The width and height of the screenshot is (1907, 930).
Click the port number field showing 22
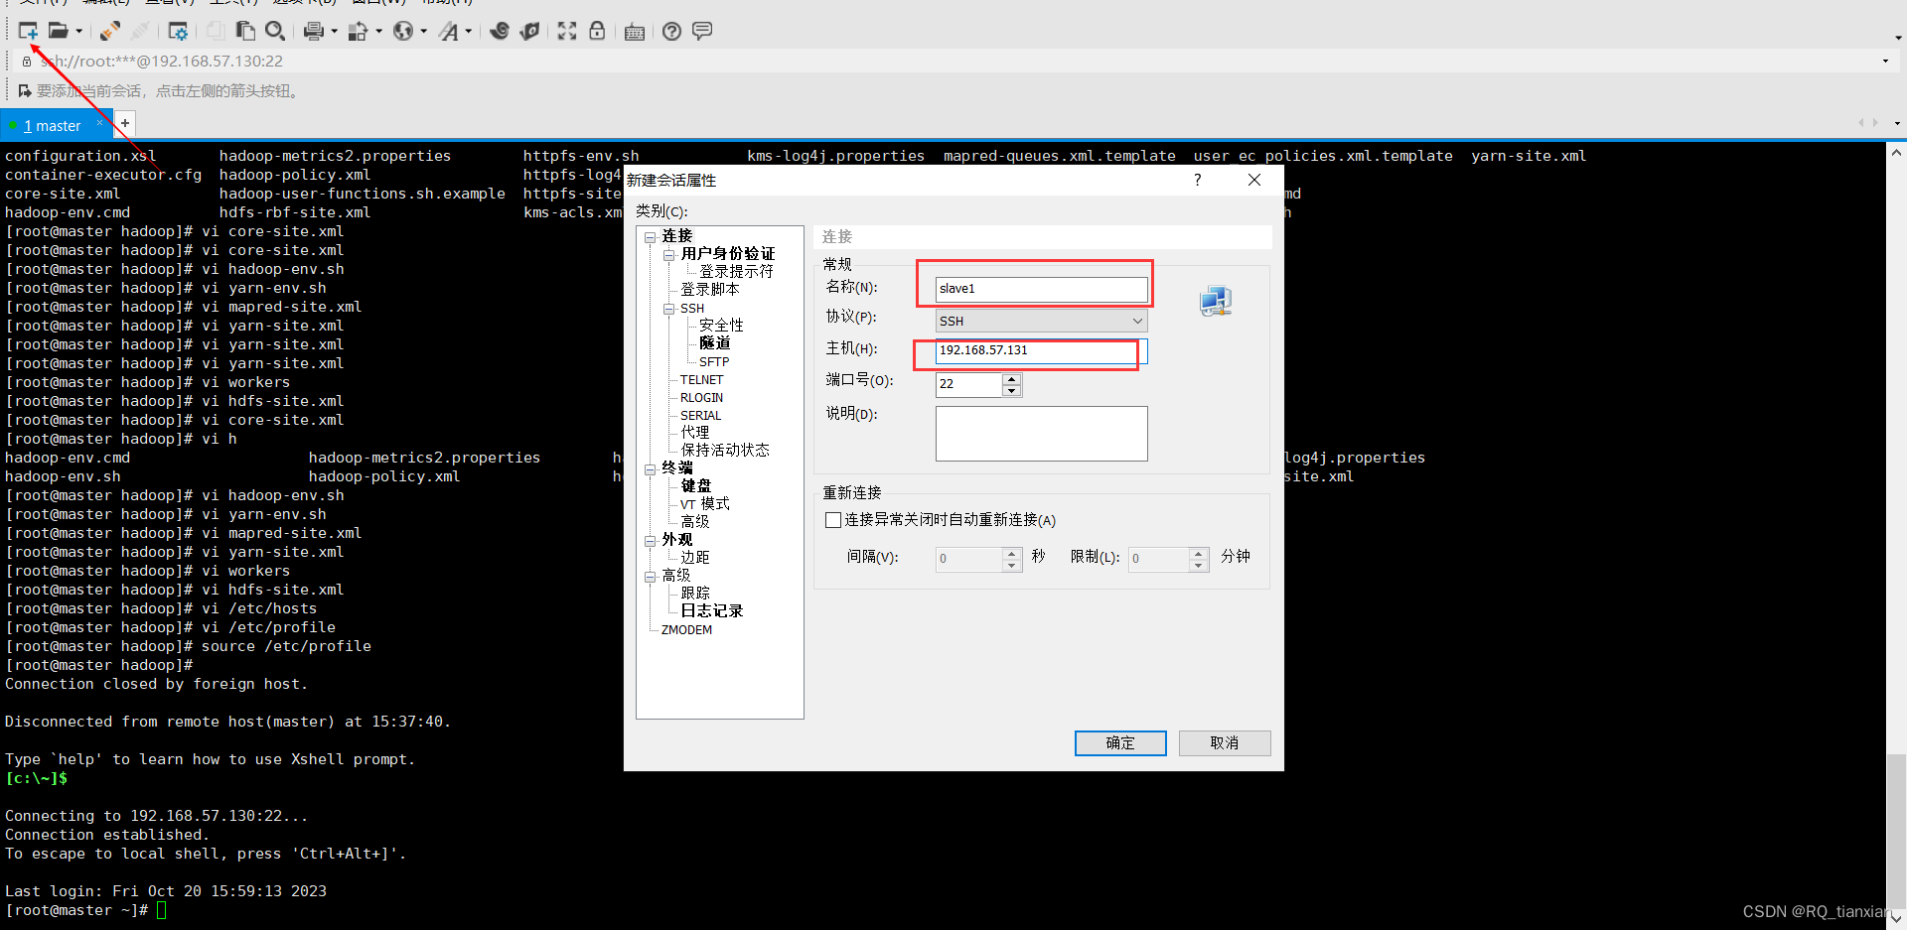(x=968, y=384)
